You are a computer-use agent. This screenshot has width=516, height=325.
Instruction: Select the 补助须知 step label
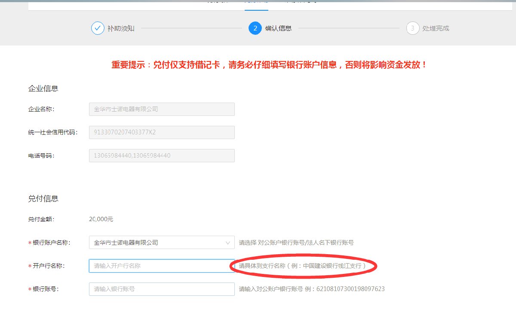[x=121, y=28]
